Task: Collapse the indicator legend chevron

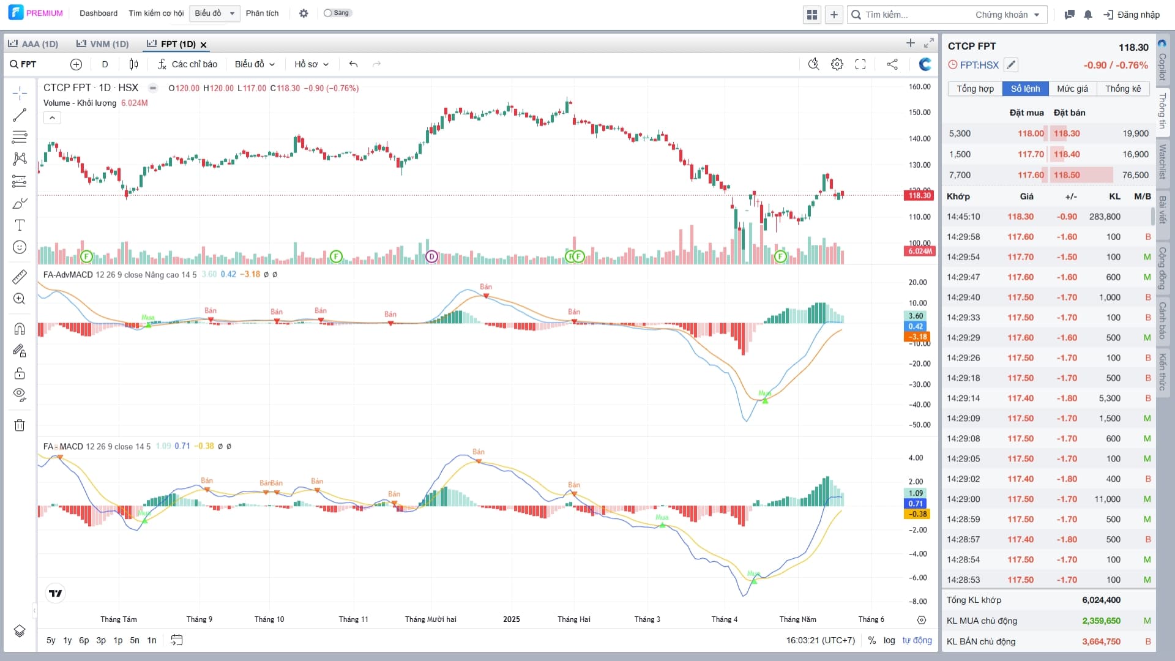Action: click(52, 118)
